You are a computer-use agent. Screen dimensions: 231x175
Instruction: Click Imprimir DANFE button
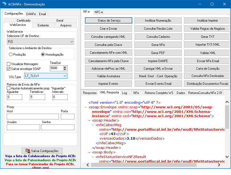click(x=158, y=61)
